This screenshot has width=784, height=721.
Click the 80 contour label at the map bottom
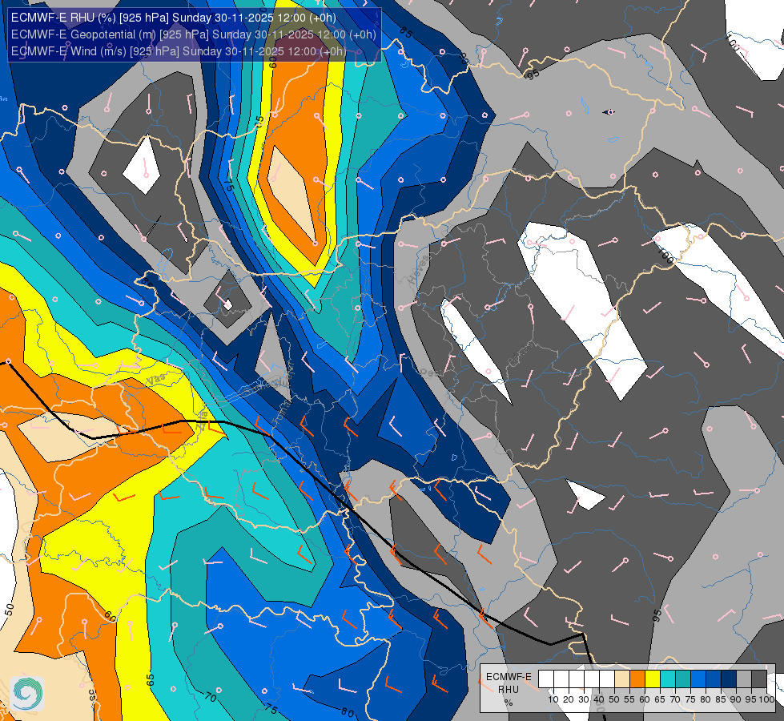click(348, 713)
